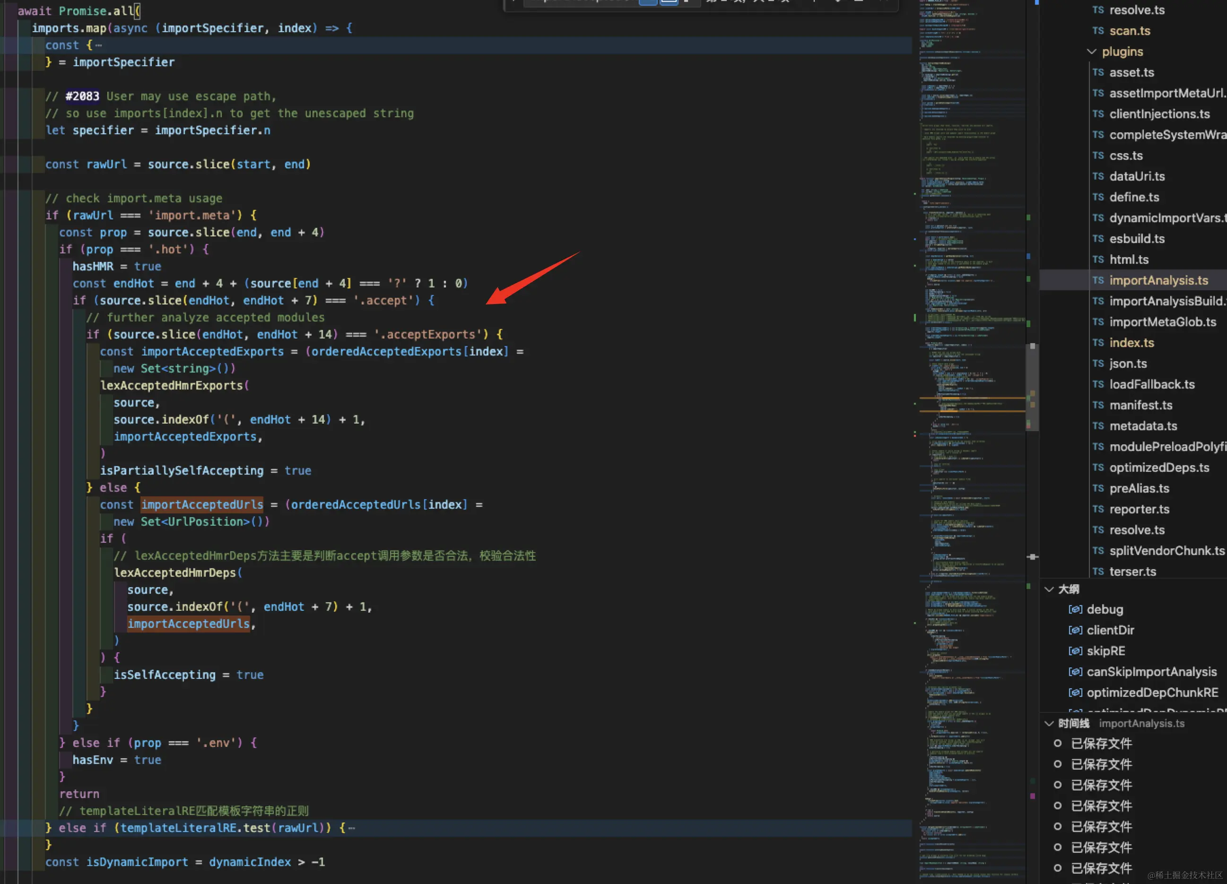Select optimizedDepChunkRE in the outline
This screenshot has width=1227, height=884.
click(1152, 693)
